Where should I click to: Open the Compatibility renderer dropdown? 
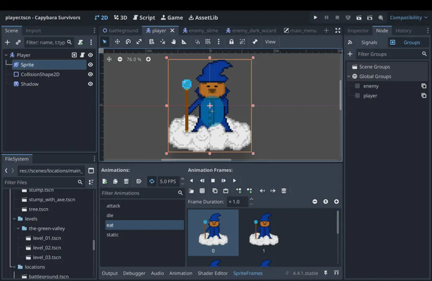tap(409, 18)
